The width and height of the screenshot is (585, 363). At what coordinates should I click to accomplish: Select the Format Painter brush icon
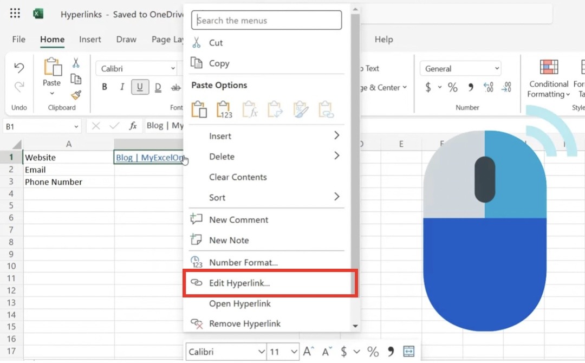pyautogui.click(x=76, y=95)
